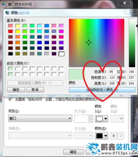Click the 蓝 (blue) value field showing 204
Viewport: 138px width, 157px height.
coord(132,83)
